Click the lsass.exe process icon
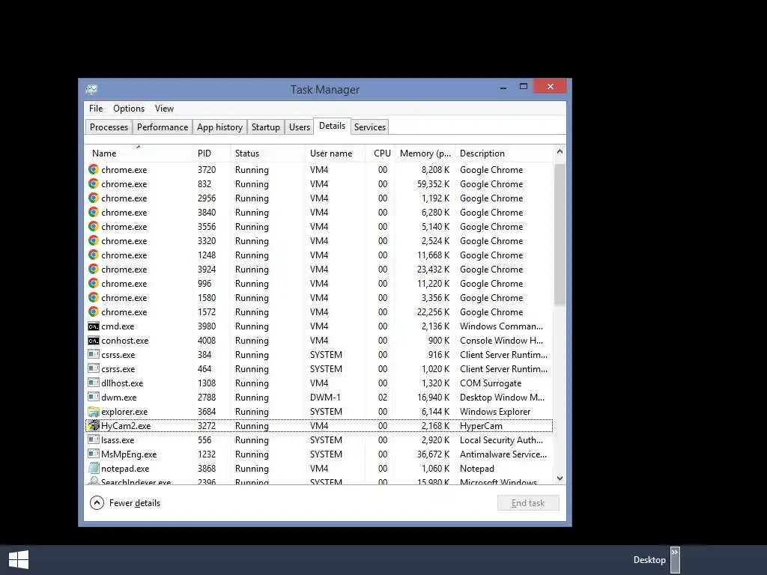Screen dimensions: 767x575 [94, 439]
